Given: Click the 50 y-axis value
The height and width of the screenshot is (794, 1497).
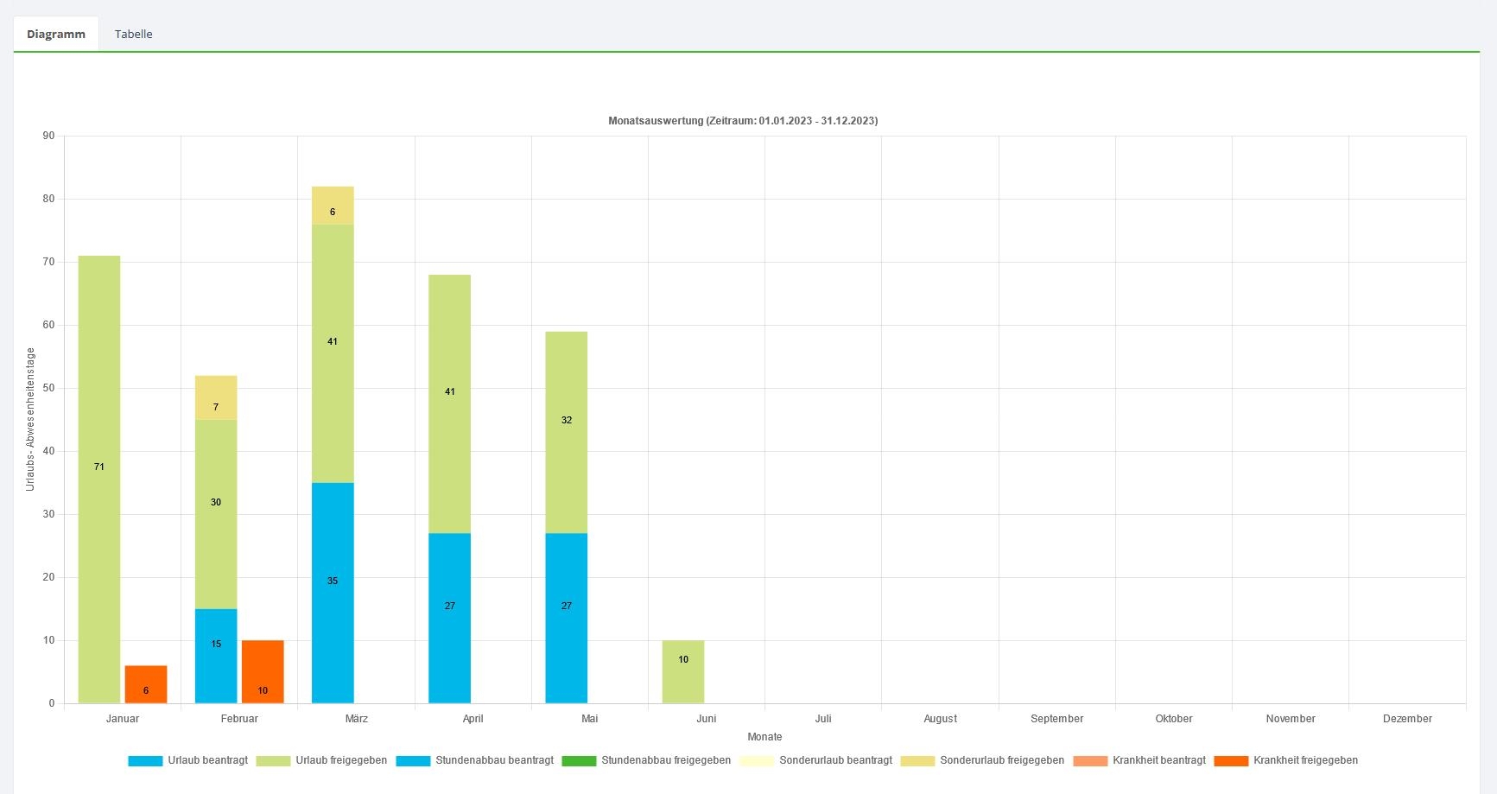Looking at the screenshot, I should point(48,388).
